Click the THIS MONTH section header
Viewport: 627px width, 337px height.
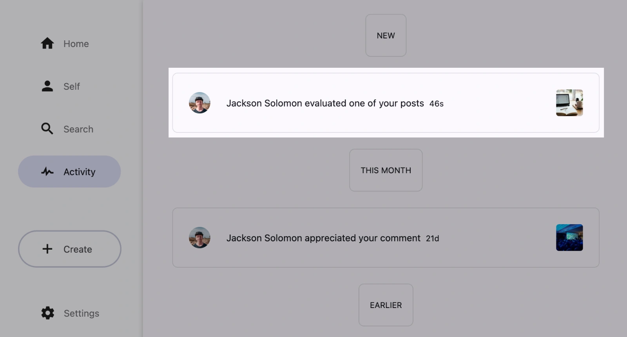[386, 170]
